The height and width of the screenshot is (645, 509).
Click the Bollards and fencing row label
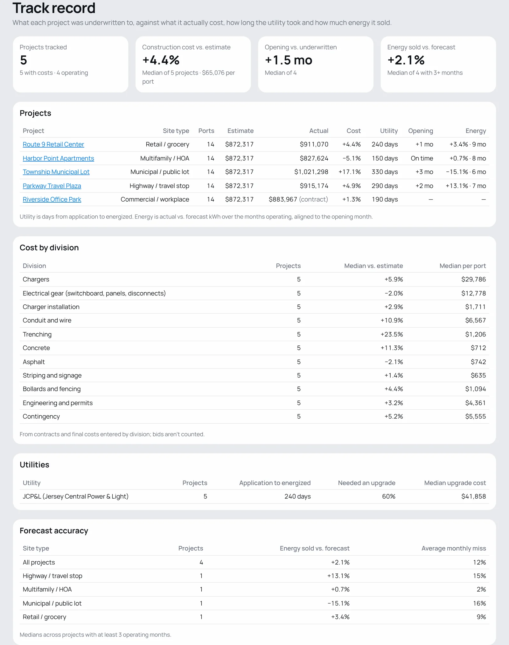click(x=52, y=389)
